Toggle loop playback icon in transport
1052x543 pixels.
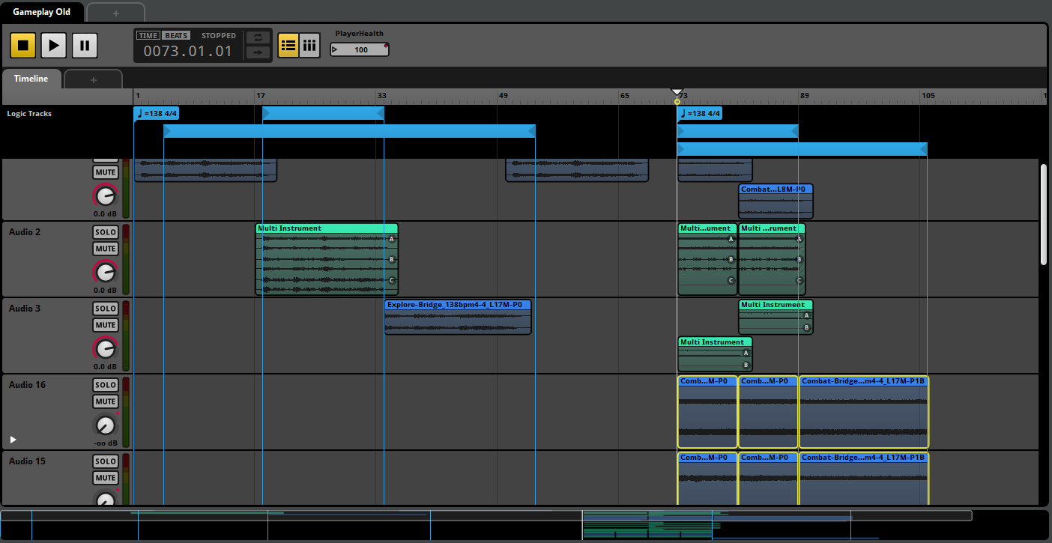click(x=259, y=37)
